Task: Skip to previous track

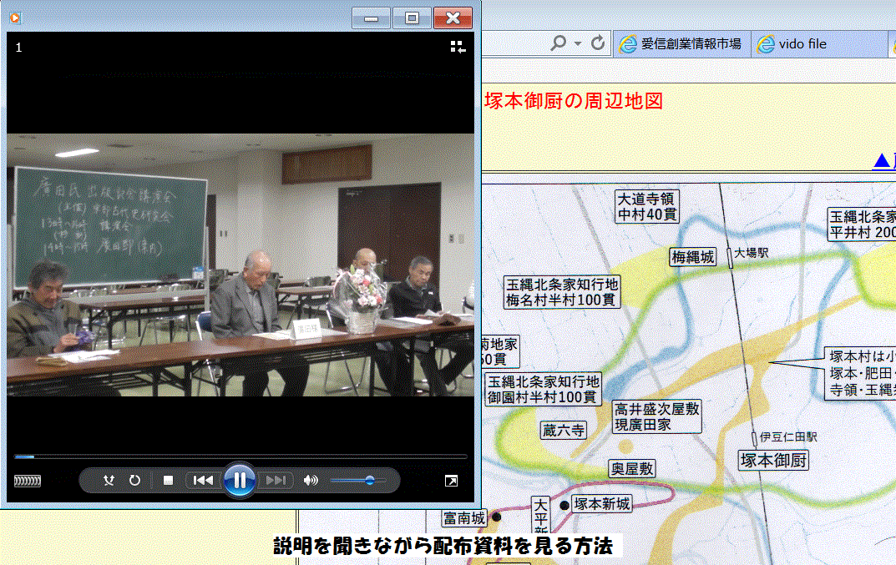Action: click(x=203, y=481)
